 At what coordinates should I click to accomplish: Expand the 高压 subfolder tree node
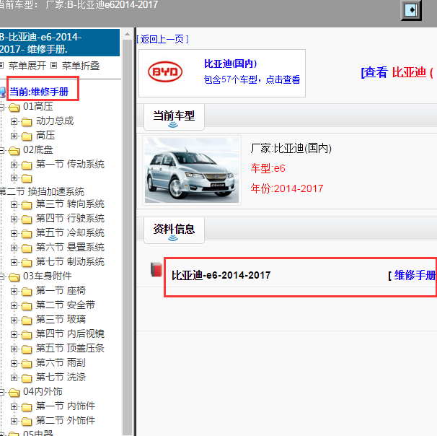coord(14,136)
